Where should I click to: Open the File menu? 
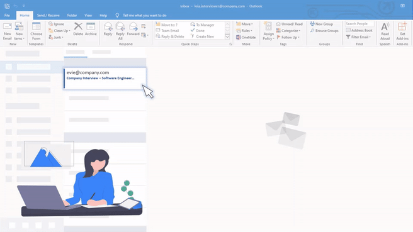(7, 15)
